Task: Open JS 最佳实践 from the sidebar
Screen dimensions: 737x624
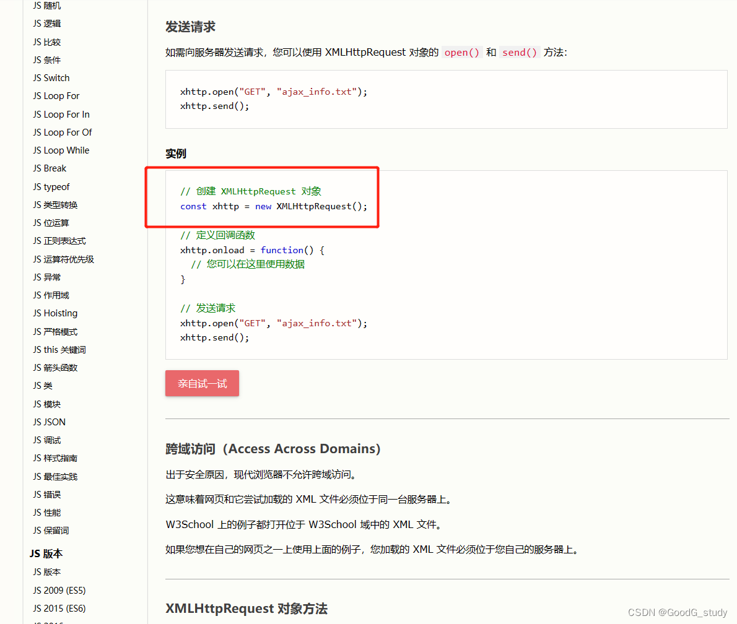Action: click(x=54, y=476)
